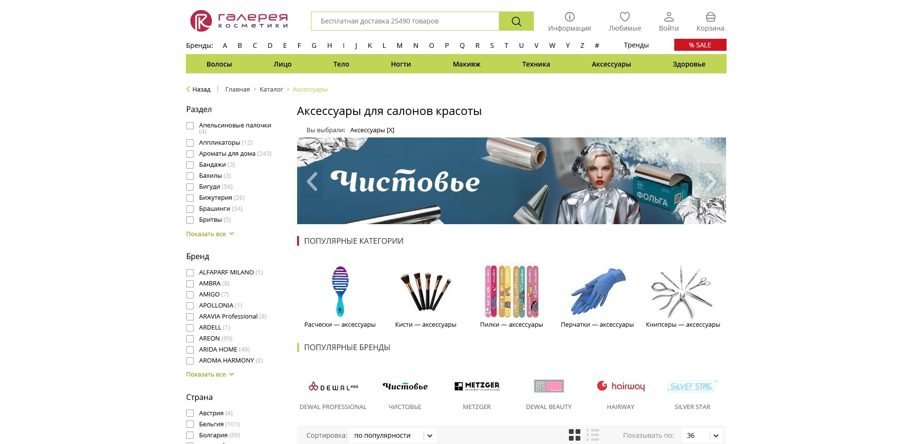
Task: Click the % SALE button
Action: (700, 45)
